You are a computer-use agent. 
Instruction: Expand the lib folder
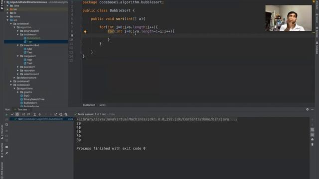(x=8, y=13)
